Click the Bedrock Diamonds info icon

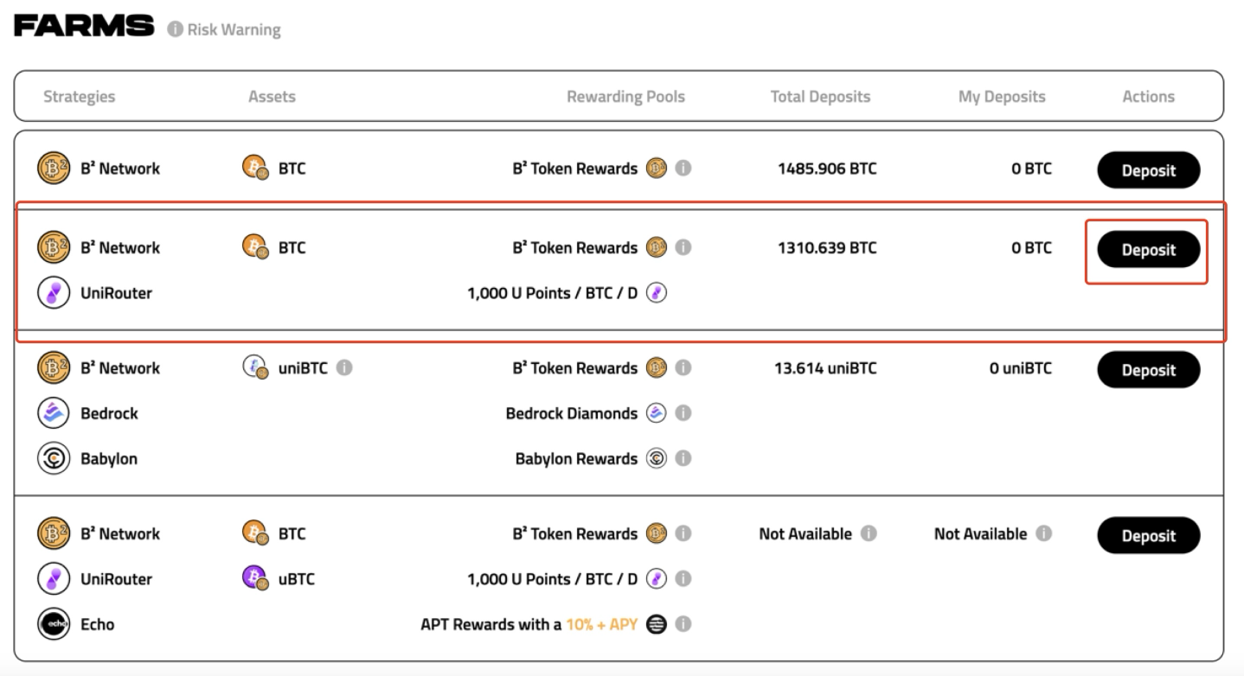pyautogui.click(x=683, y=413)
